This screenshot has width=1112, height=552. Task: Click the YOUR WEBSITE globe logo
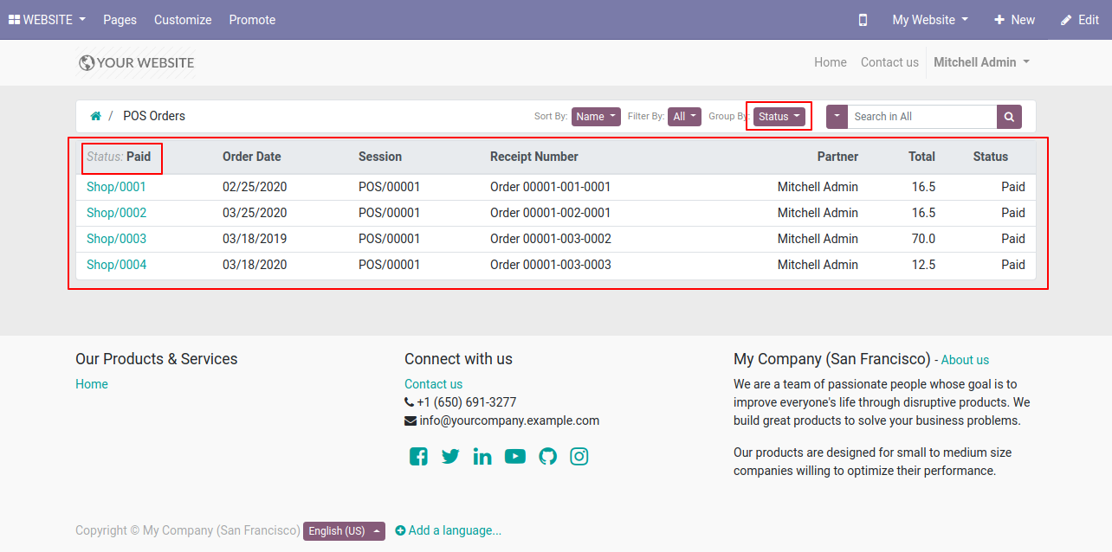pyautogui.click(x=136, y=62)
